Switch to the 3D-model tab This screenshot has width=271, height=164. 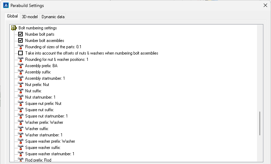click(x=30, y=17)
